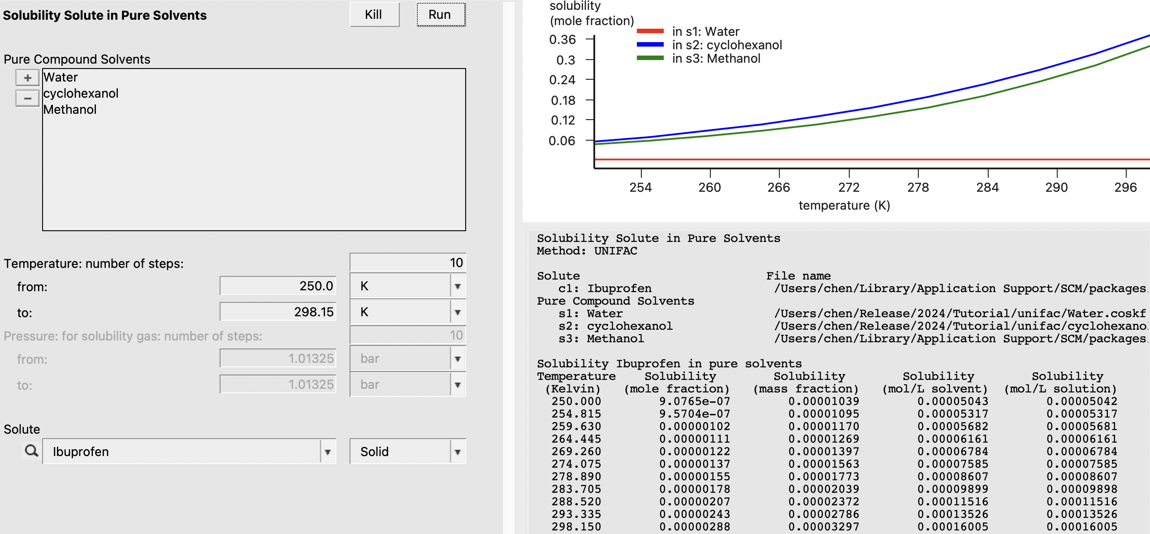The image size is (1150, 534).
Task: Click the Ibuprofen solute text field
Action: (179, 452)
